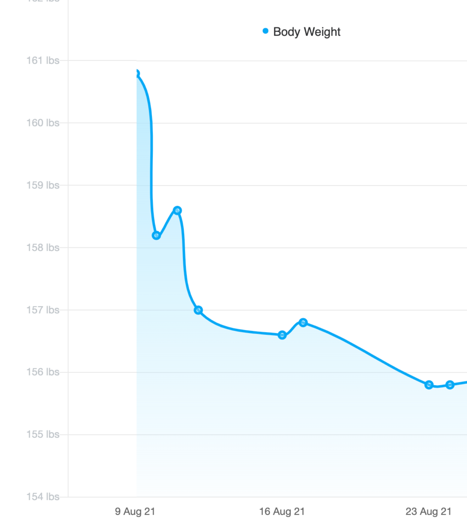Click the data point directly above 23 Aug
Image resolution: width=467 pixels, height=528 pixels.
tap(429, 385)
